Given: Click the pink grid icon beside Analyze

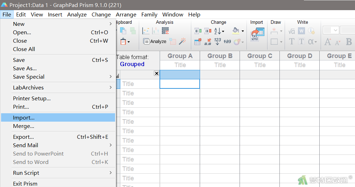Looking at the screenshot, I should point(173,42).
